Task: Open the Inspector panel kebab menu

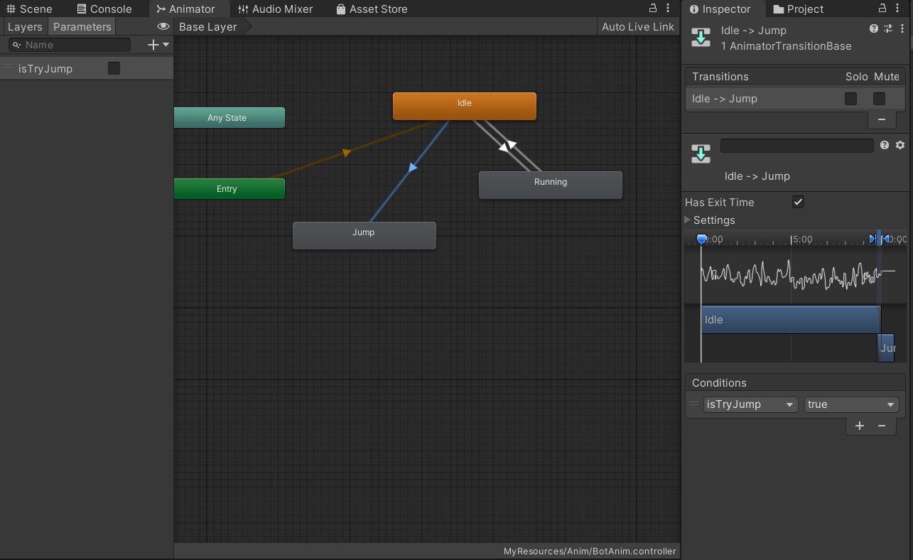Action: click(899, 9)
